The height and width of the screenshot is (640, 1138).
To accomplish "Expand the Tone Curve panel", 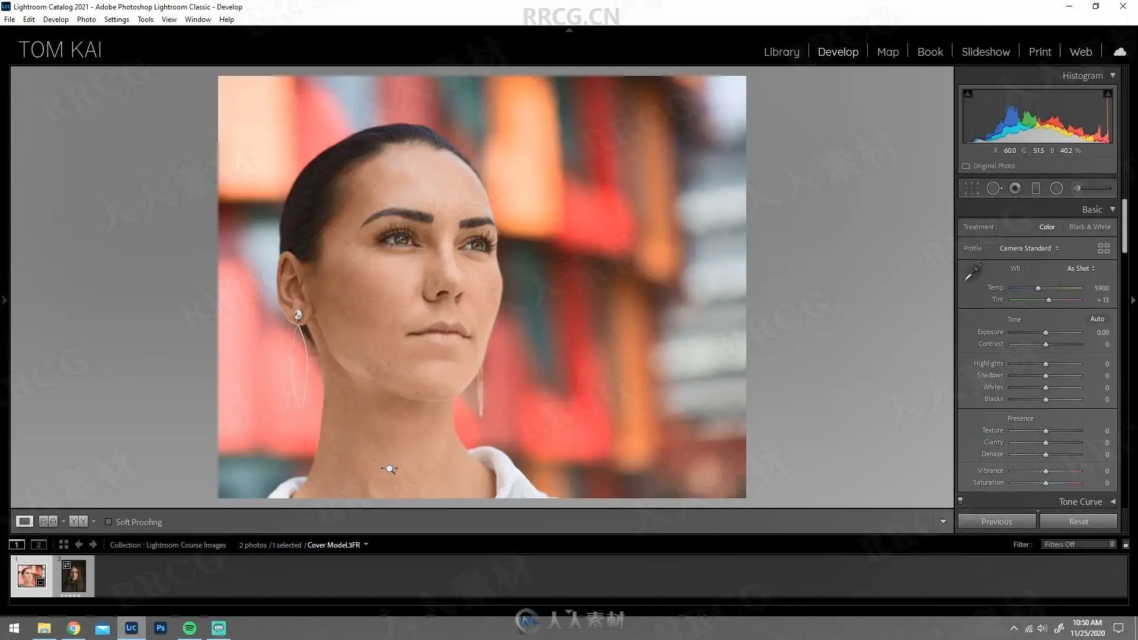I will point(1081,502).
